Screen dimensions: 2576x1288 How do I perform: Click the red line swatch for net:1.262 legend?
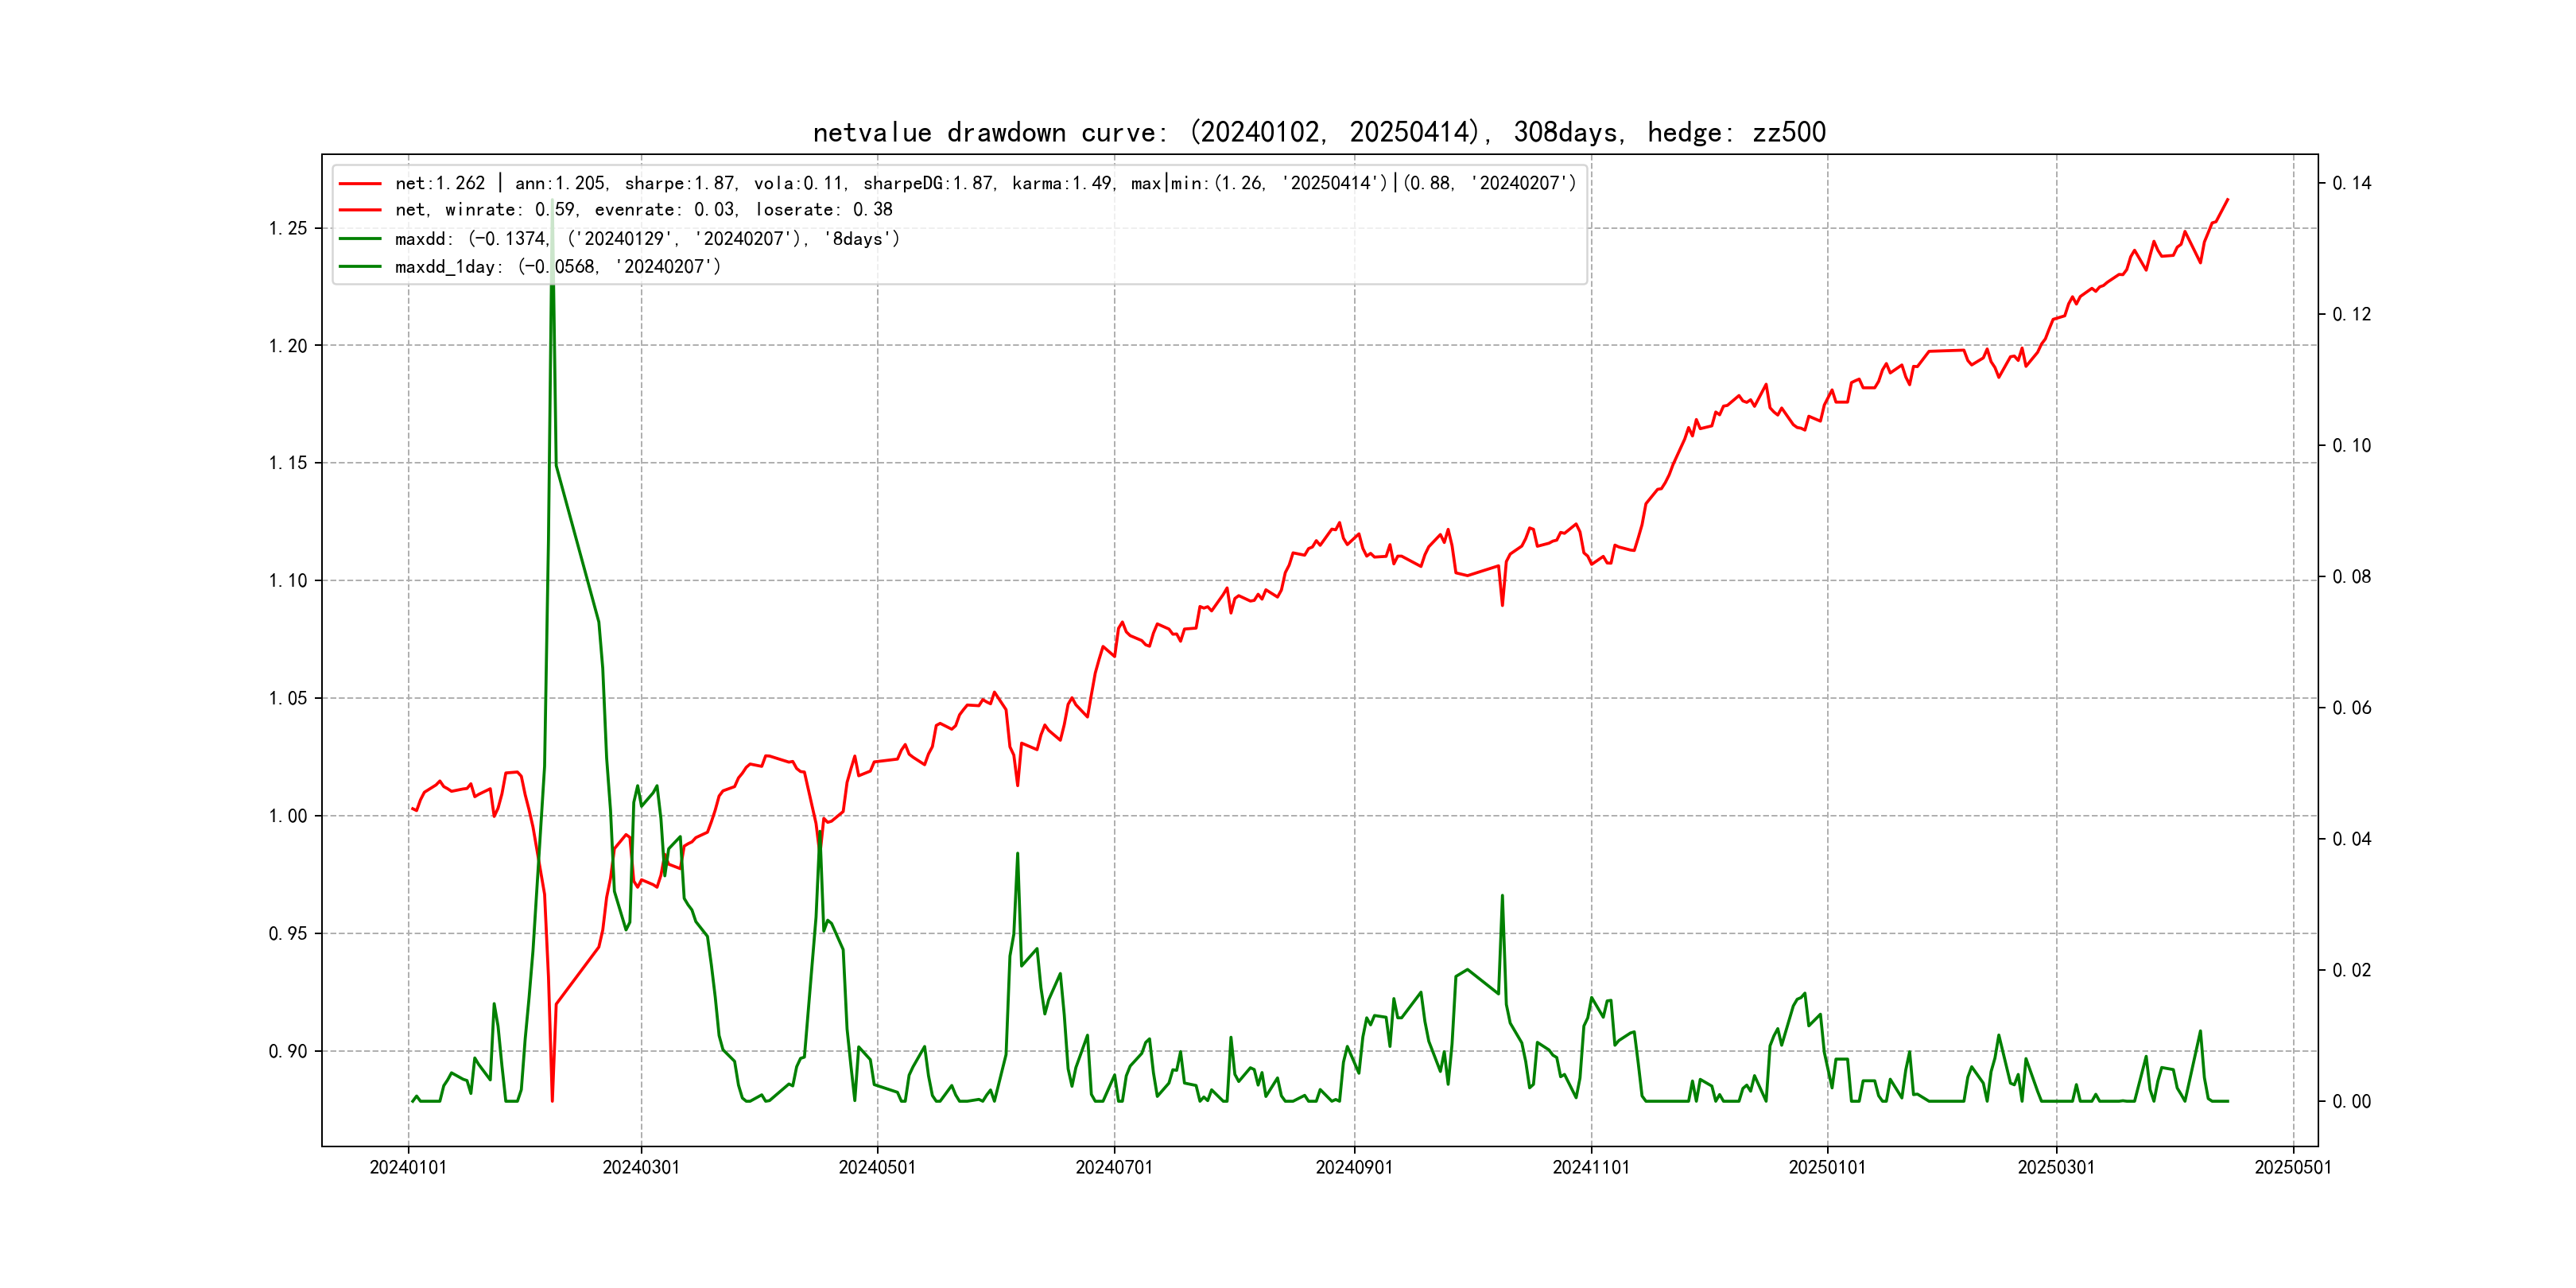point(360,184)
